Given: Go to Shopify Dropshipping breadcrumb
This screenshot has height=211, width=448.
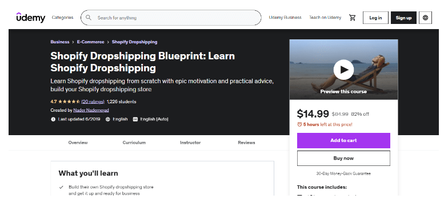Looking at the screenshot, I should coord(135,42).
